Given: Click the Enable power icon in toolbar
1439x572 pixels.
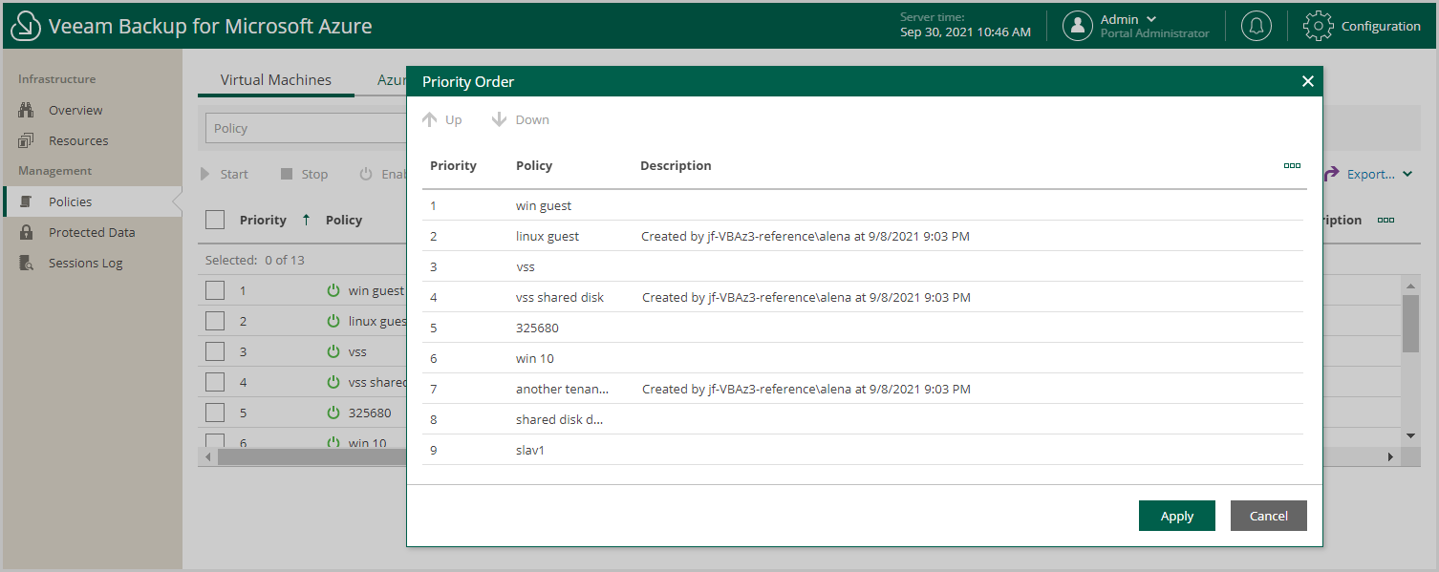Looking at the screenshot, I should click(366, 174).
